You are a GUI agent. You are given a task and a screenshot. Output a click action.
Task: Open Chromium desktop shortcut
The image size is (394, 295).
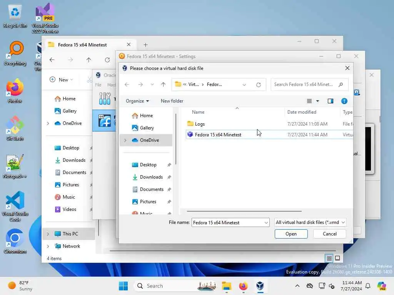(x=15, y=241)
